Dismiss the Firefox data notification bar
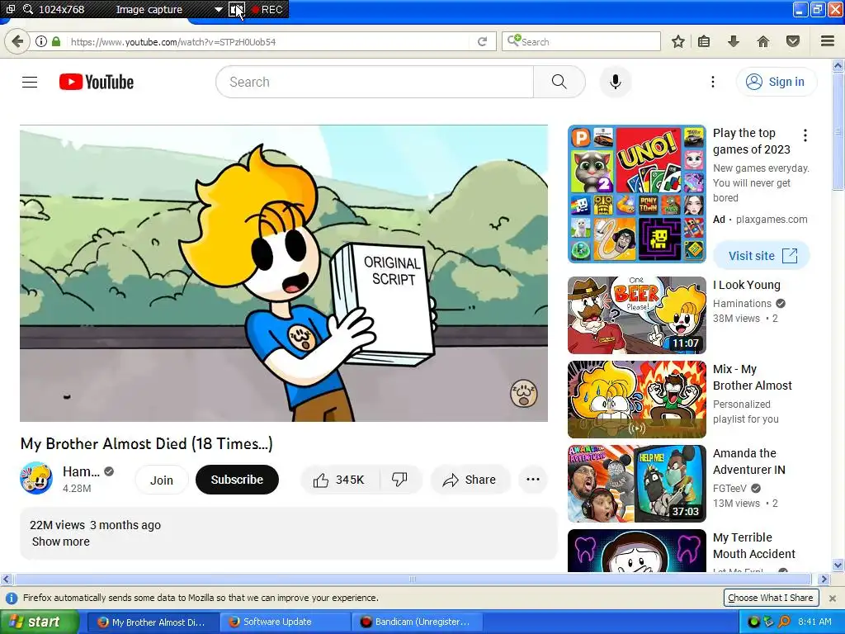This screenshot has width=845, height=634. point(833,599)
